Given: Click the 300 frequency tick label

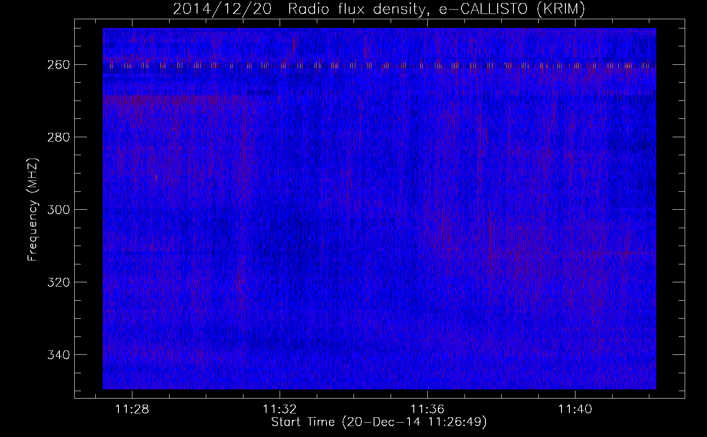Looking at the screenshot, I should click(x=58, y=210).
